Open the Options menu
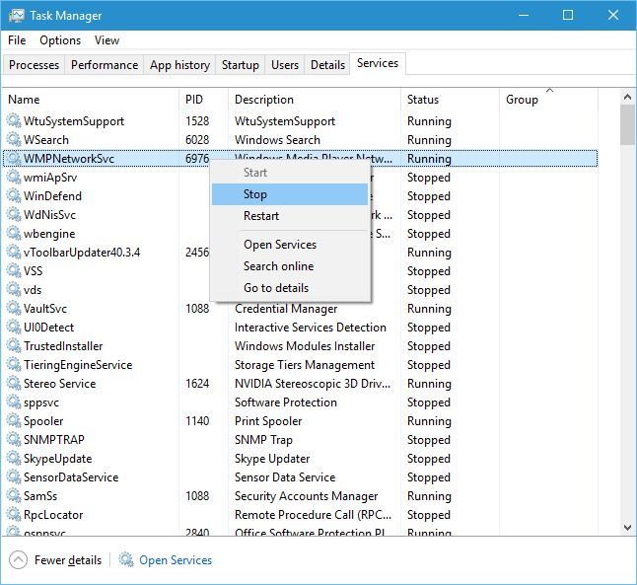637x585 pixels. click(60, 40)
